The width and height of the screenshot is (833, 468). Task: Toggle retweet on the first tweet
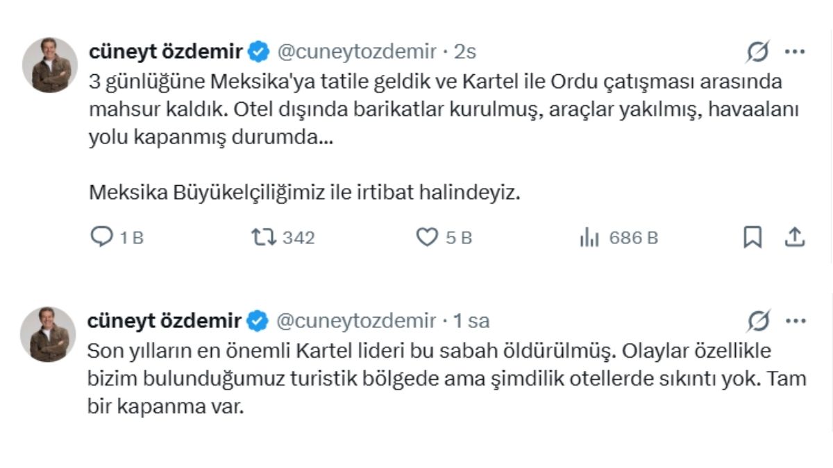[264, 238]
